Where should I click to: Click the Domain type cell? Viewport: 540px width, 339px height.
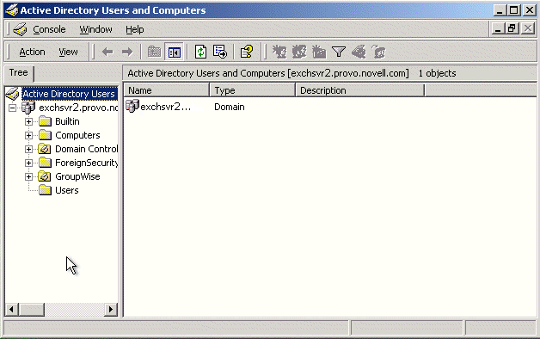tap(230, 107)
